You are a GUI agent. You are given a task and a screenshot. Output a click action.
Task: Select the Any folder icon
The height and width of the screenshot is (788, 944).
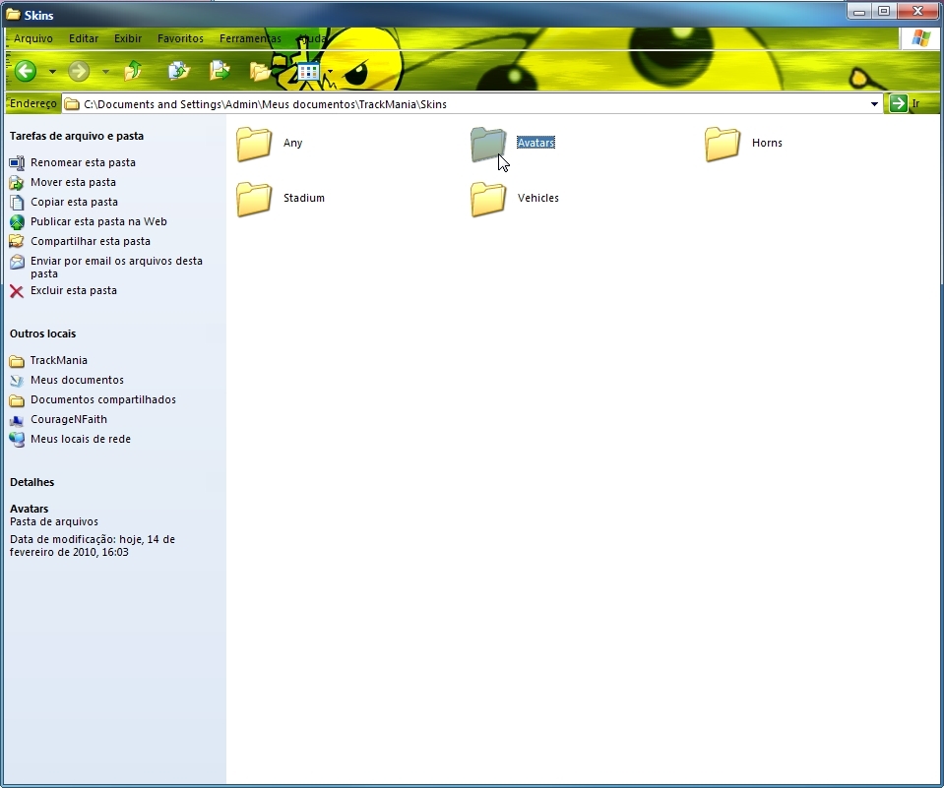254,144
